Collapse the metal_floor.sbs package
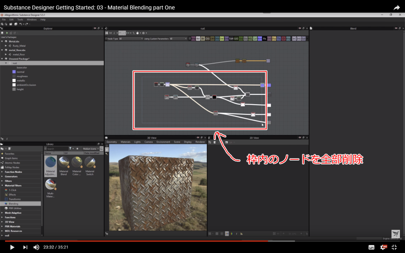Viewport: 405px width, 253px height. click(2, 50)
